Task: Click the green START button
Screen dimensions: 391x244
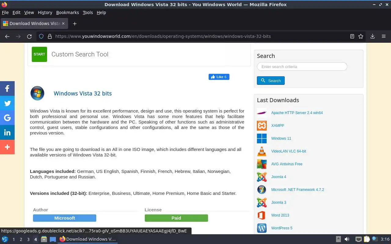Action: [x=39, y=54]
